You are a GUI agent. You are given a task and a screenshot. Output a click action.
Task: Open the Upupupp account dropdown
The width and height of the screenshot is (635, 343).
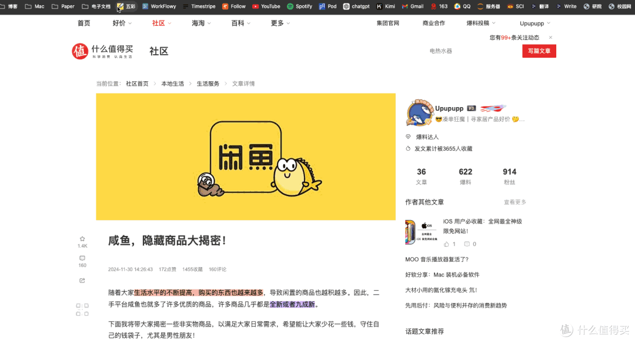[x=535, y=24]
